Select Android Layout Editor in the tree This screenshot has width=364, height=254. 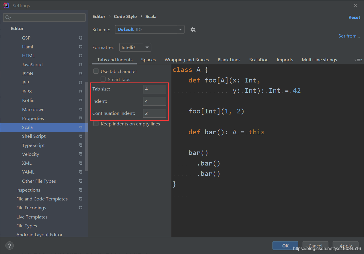tap(39, 235)
